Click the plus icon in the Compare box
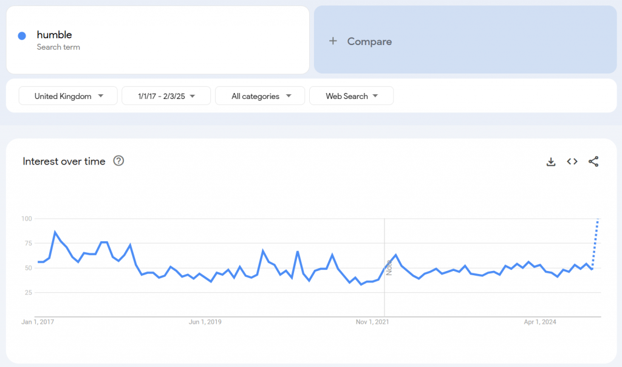The image size is (622, 367). click(333, 41)
